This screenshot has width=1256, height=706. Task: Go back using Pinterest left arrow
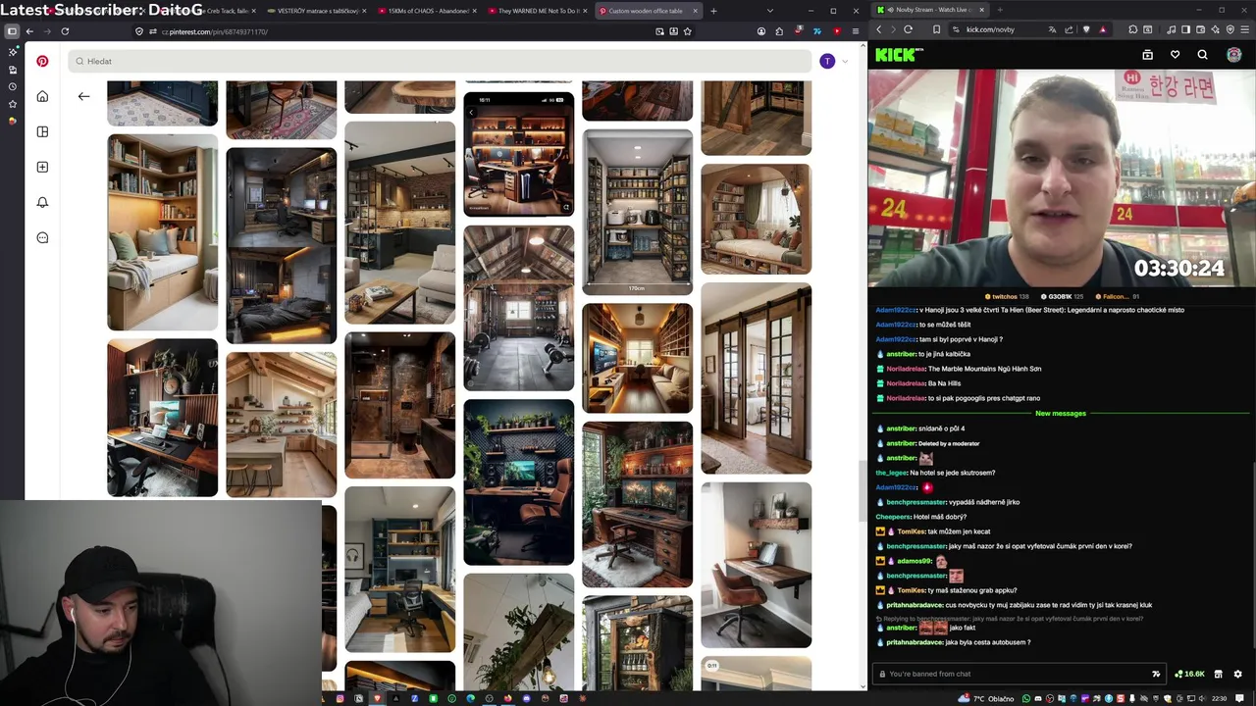(x=83, y=96)
